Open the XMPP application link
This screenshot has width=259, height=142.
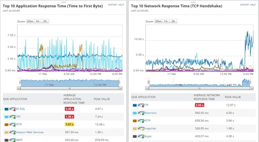pyautogui.click(x=19, y=140)
